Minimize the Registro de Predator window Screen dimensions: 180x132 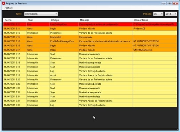click(x=164, y=3)
